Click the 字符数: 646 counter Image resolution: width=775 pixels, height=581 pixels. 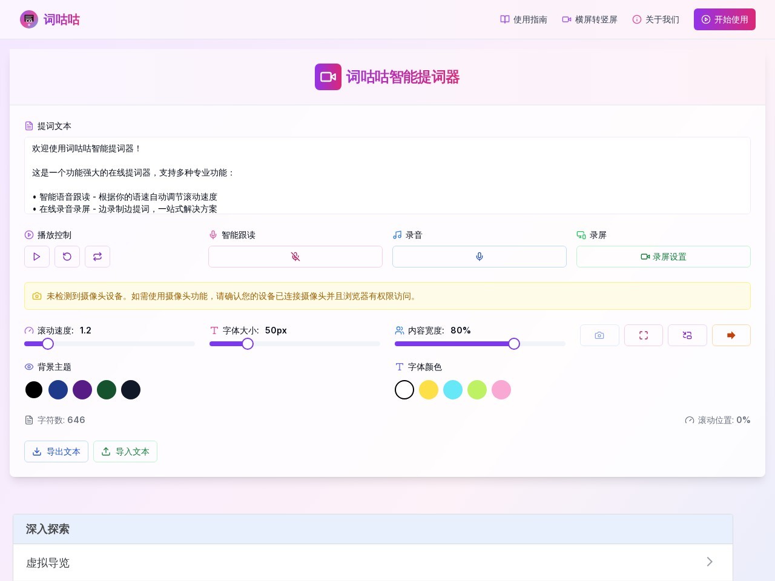(55, 420)
